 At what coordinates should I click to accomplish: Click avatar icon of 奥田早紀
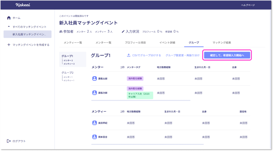pos(94,123)
